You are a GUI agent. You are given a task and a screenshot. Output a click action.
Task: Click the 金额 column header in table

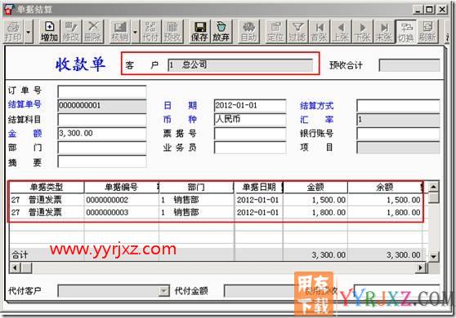[315, 188]
